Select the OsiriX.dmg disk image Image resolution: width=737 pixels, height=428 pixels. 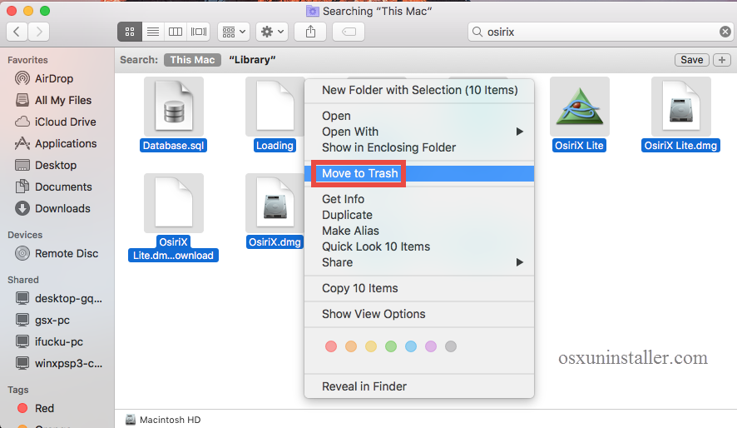pyautogui.click(x=275, y=203)
